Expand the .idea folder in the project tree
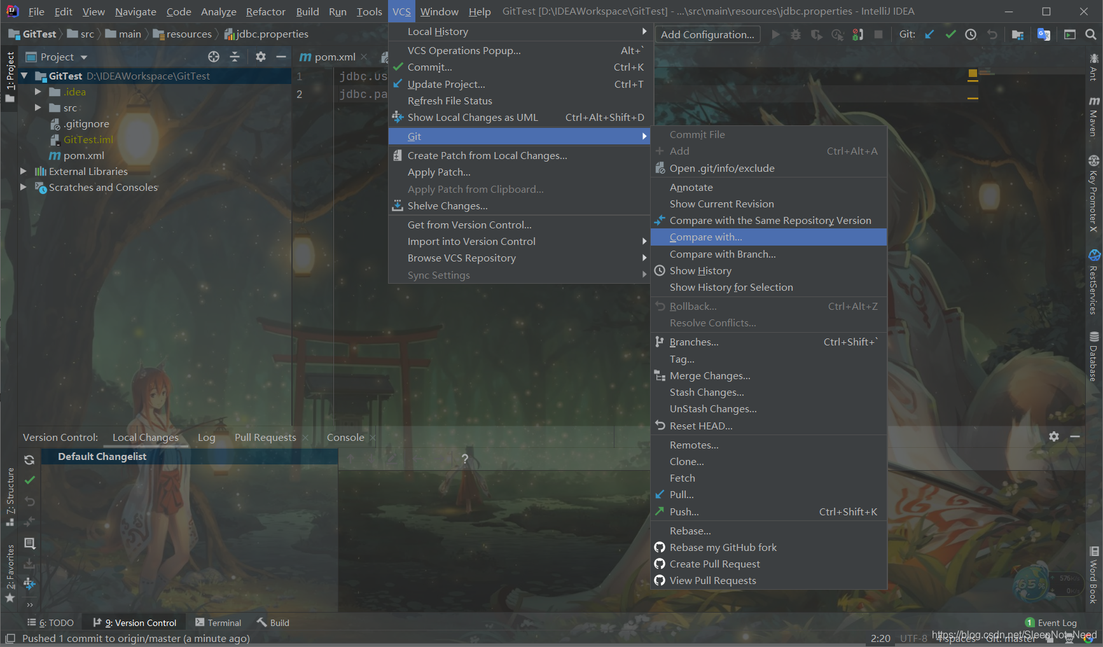Screen dimensions: 1103x647 [38, 92]
